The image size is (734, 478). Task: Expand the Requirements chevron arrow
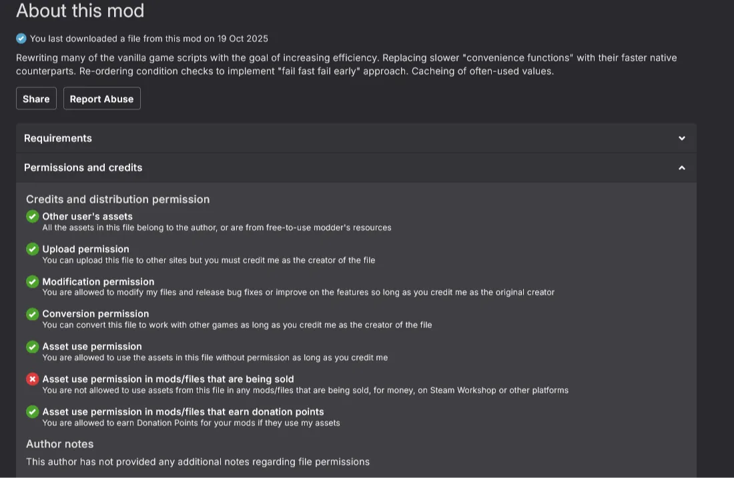681,138
